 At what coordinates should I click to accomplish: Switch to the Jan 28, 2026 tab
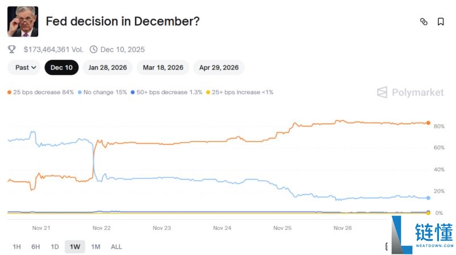pyautogui.click(x=108, y=67)
